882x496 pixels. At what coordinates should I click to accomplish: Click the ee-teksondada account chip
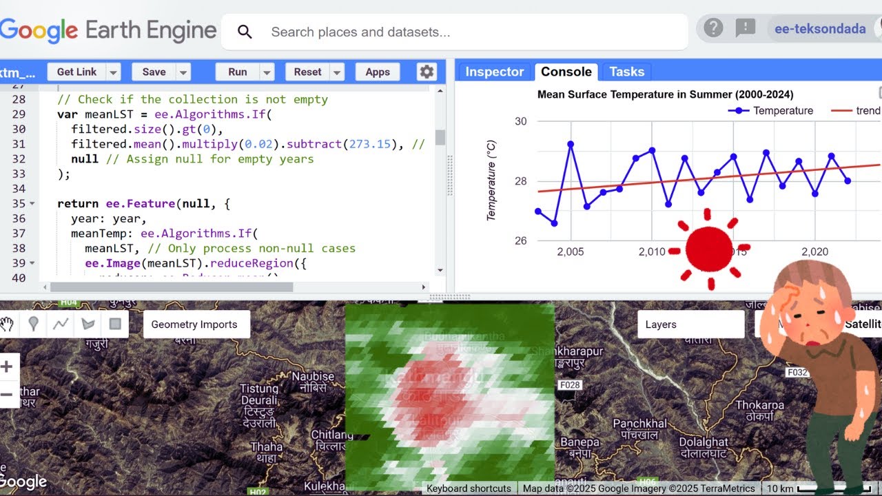coord(820,29)
